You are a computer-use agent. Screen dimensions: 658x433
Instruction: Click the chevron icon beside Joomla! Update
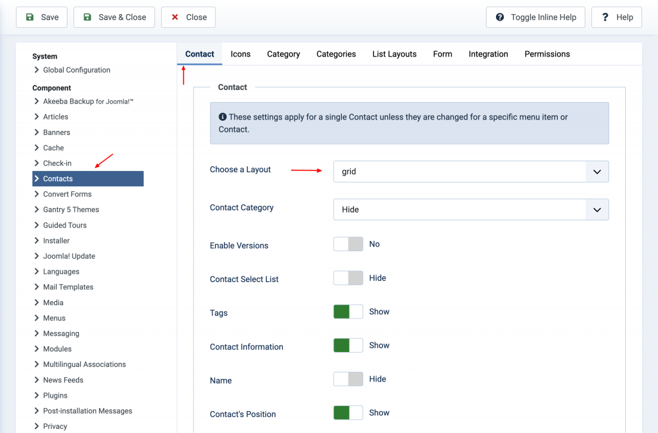(x=37, y=256)
